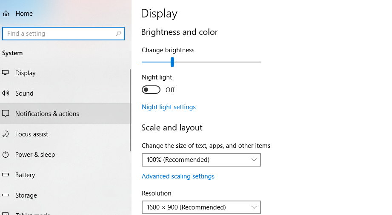Click the Change brightness slider handle
Viewport: 392px width, 215px height.
click(172, 62)
